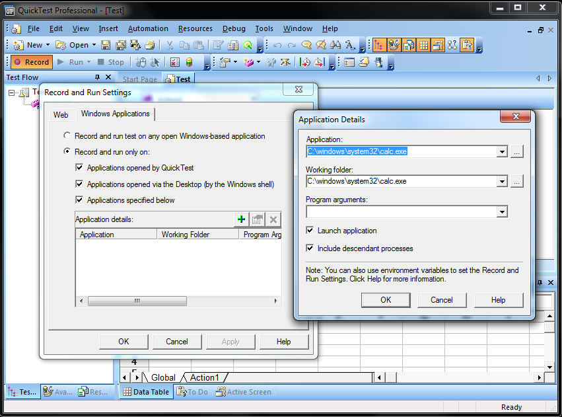Toggle the To Do pane clipboard icon
Screen dimensions: 562x417
pyautogui.click(x=467, y=45)
